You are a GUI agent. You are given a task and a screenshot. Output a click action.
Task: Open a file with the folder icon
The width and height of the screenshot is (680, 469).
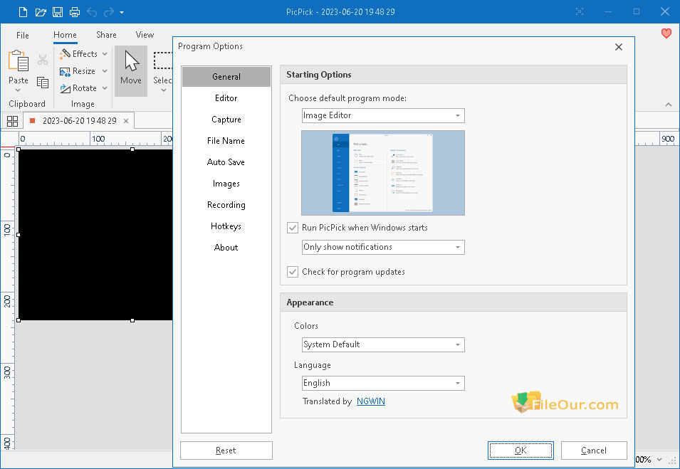tap(41, 11)
